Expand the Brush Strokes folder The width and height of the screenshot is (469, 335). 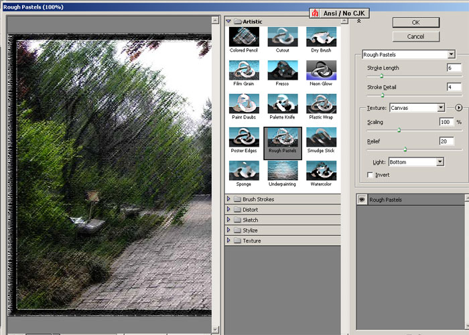(x=228, y=199)
